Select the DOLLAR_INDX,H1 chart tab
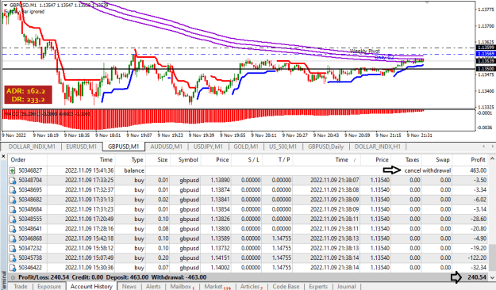 click(x=378, y=147)
